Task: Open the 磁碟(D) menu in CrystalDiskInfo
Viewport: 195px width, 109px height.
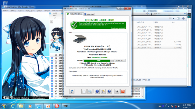Action: [x=39, y=11]
